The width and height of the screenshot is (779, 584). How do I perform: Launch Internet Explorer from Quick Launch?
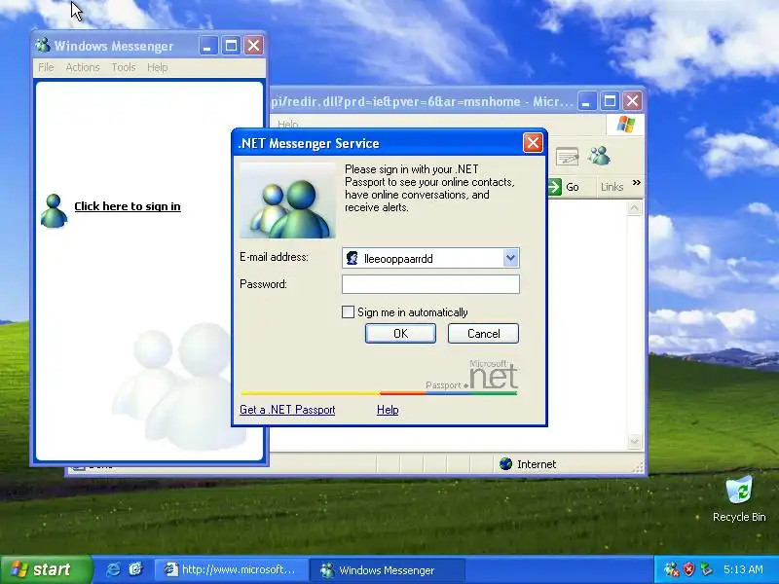113,569
